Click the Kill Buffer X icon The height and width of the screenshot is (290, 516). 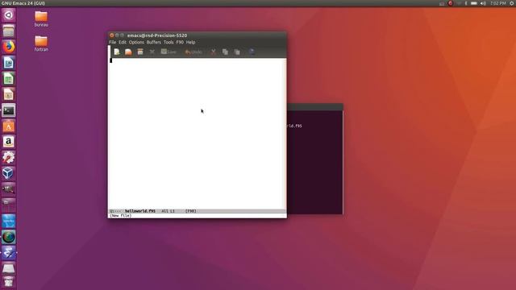pos(152,52)
